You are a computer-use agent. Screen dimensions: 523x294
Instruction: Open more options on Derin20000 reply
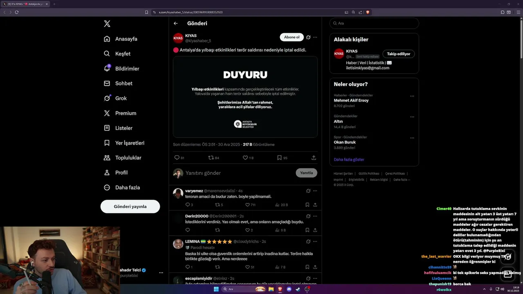pos(315,216)
